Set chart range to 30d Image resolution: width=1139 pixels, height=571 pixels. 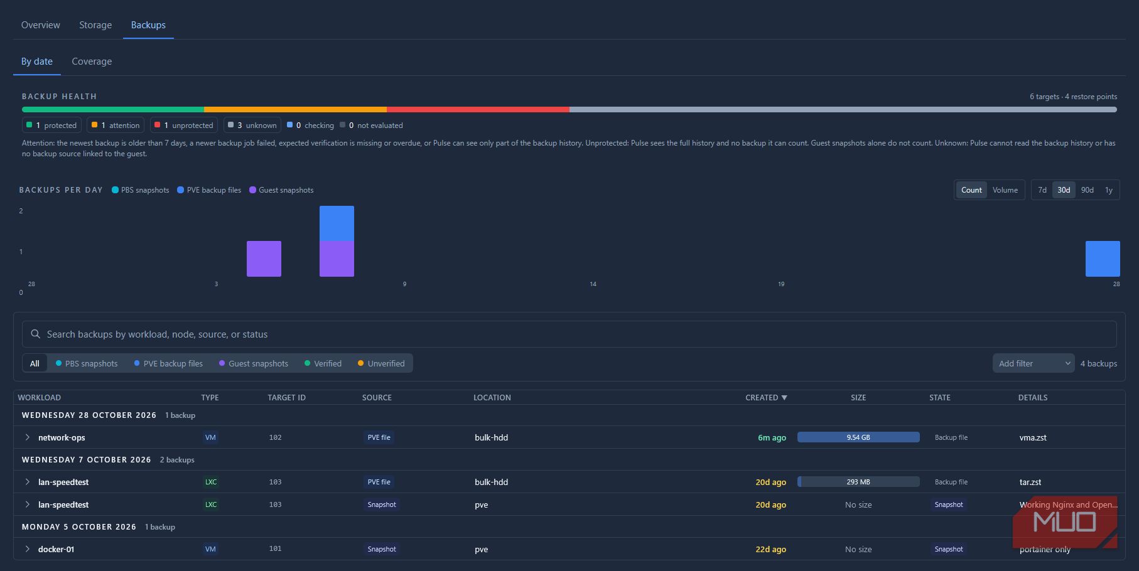(1064, 190)
